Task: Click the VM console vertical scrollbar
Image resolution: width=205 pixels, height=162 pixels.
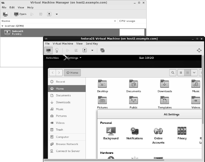Action: 203,90
